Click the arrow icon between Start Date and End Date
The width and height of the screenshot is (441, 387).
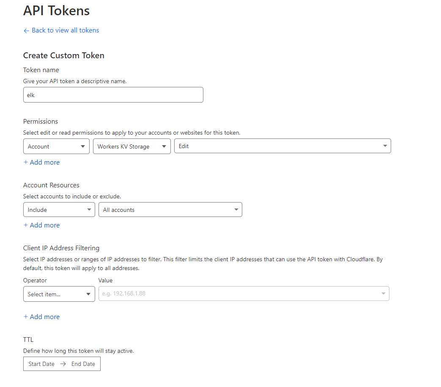tap(63, 363)
